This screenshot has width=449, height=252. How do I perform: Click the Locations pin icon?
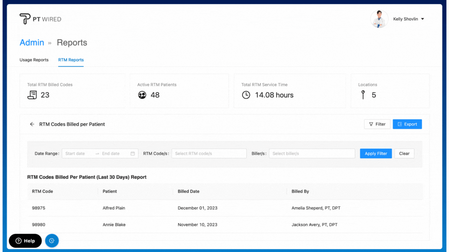coord(363,95)
